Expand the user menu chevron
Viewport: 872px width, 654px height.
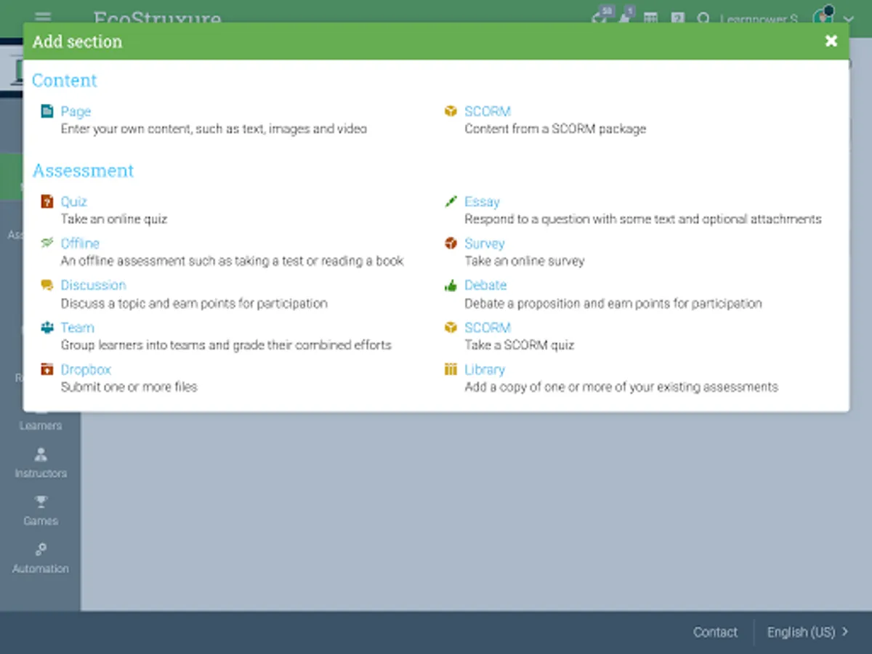point(848,19)
